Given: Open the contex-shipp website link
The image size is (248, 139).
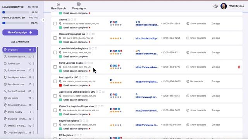Looking at the screenshot, I should pos(147,38).
